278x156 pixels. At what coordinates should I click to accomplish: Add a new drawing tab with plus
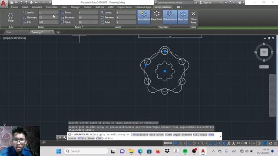(58, 32)
